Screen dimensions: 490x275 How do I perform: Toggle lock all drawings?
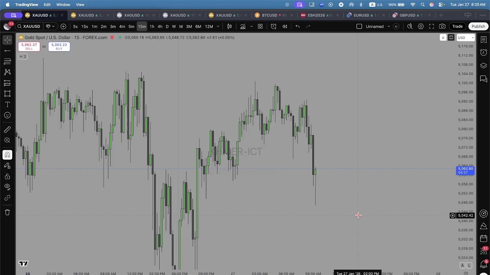click(7, 176)
